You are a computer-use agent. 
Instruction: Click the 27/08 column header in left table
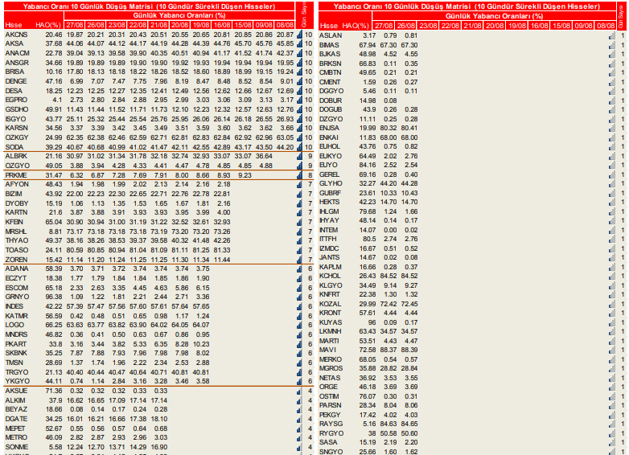point(75,25)
